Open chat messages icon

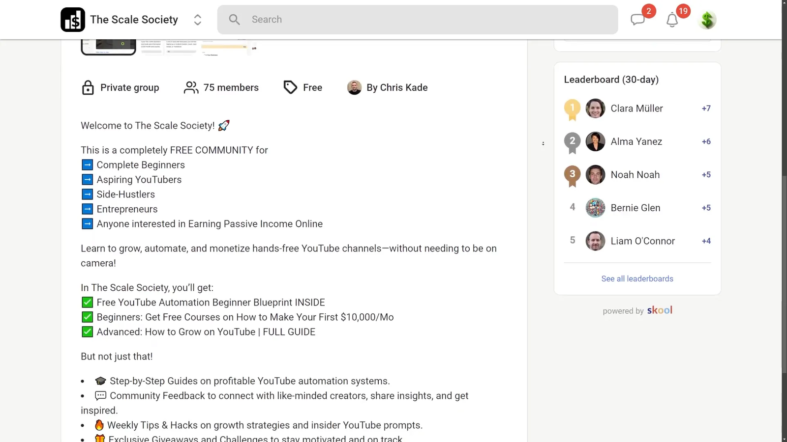coord(638,20)
